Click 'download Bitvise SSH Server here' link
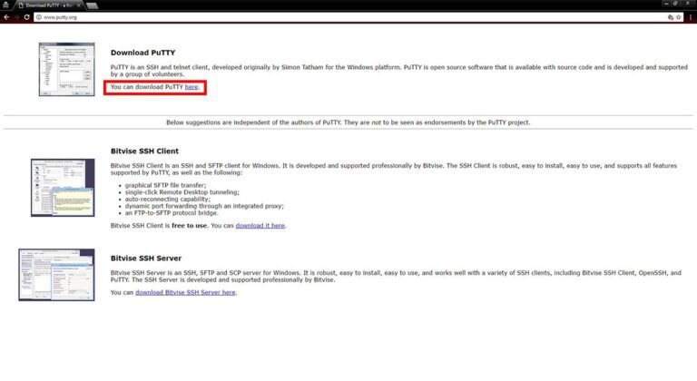The image size is (697, 381). pyautogui.click(x=186, y=293)
